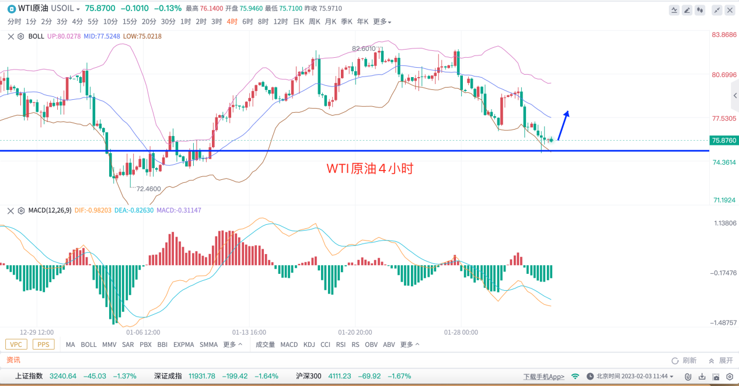
Task: Open settings hexagon in status bar
Action: tap(730, 377)
